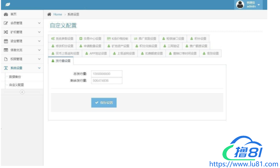
Task: Switch to the 系统参数设置 tab
Action: click(x=62, y=38)
